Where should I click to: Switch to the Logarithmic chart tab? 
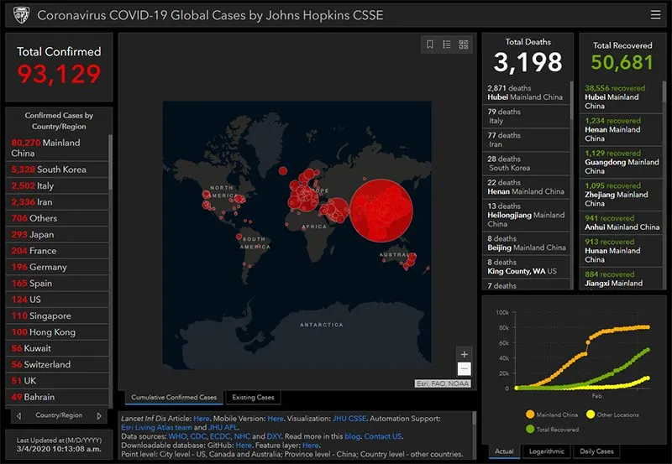click(546, 451)
